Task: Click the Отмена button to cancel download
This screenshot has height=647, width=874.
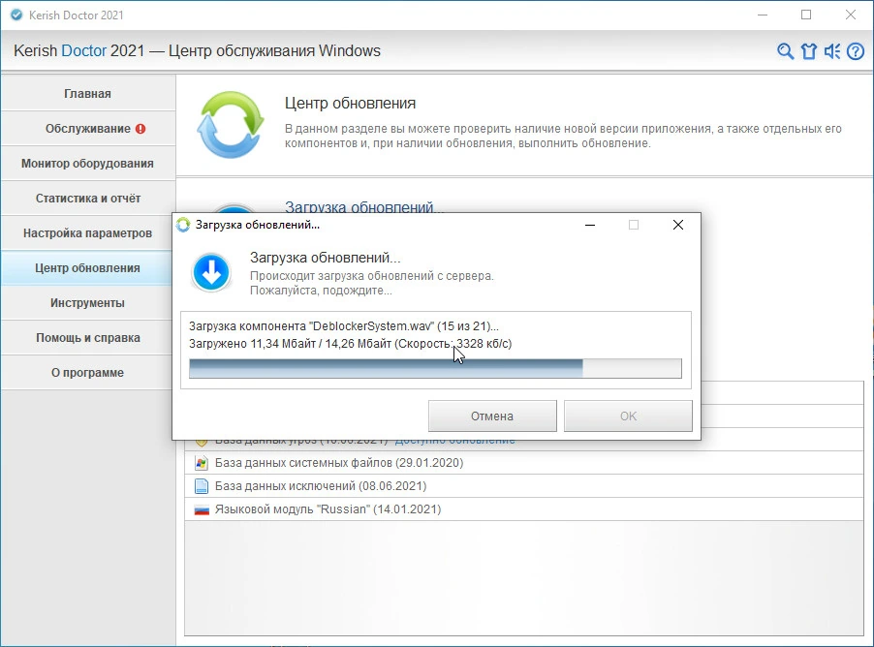Action: click(492, 416)
